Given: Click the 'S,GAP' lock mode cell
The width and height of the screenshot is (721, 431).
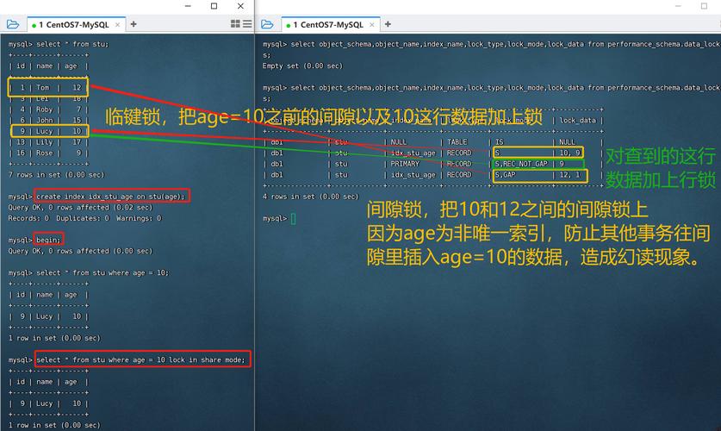Looking at the screenshot, I should [506, 175].
